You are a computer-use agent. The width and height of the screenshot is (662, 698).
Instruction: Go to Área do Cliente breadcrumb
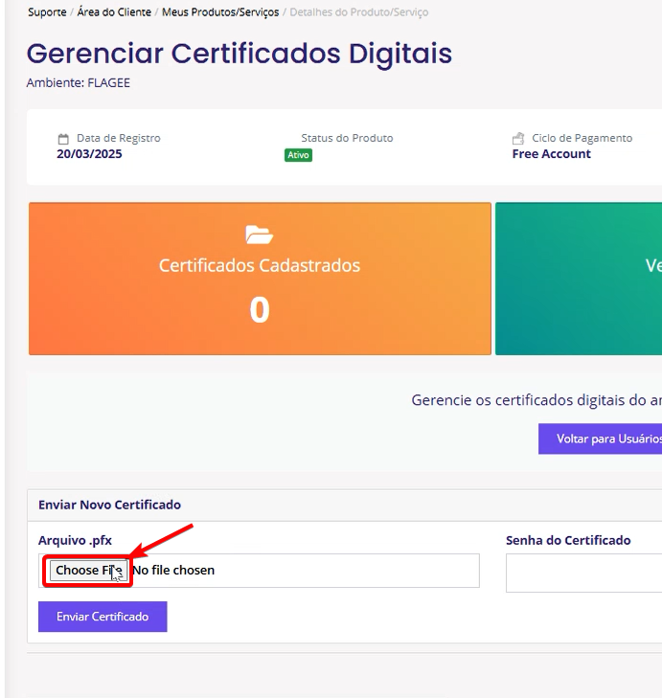[x=114, y=12]
